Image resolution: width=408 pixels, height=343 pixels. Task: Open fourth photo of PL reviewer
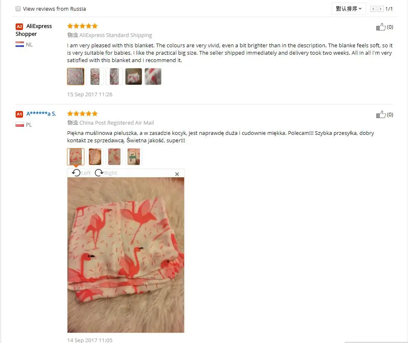coord(134,157)
